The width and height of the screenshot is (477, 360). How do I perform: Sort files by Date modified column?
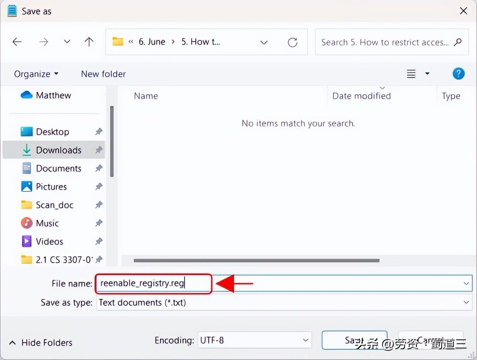point(361,96)
